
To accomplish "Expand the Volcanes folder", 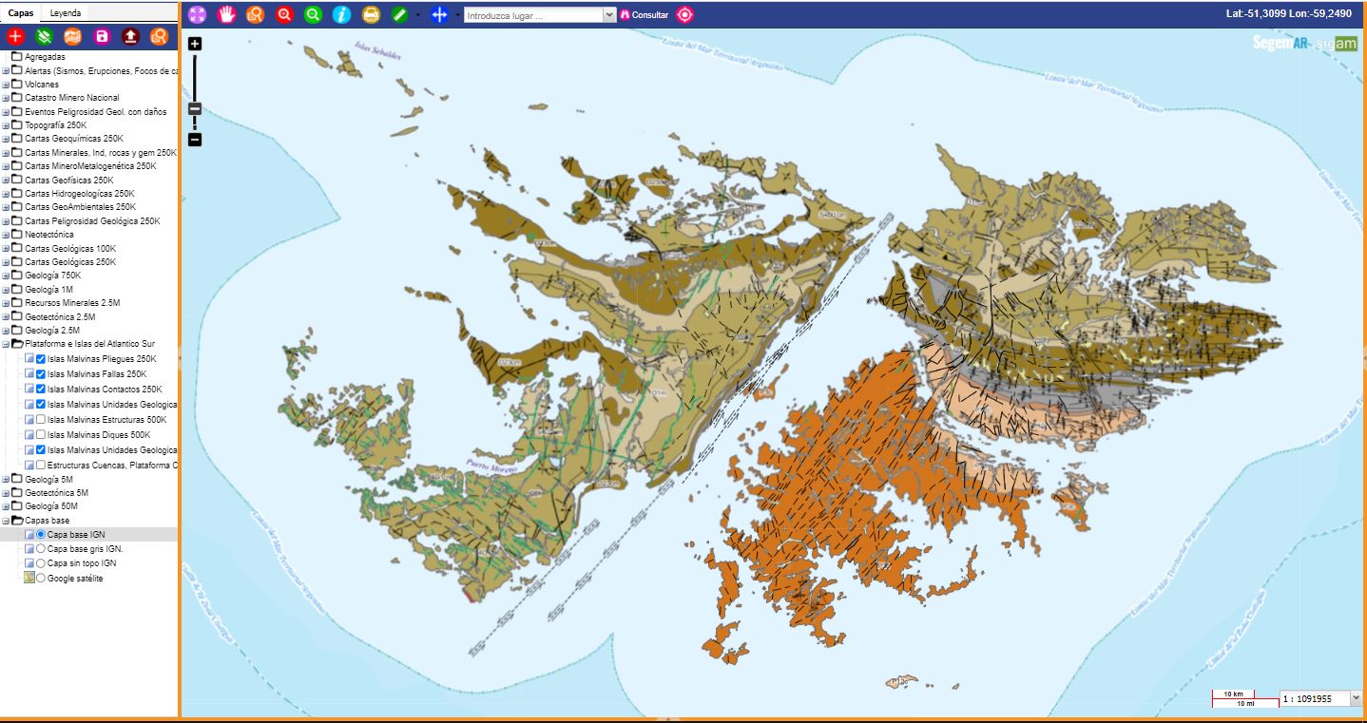I will pyautogui.click(x=7, y=83).
